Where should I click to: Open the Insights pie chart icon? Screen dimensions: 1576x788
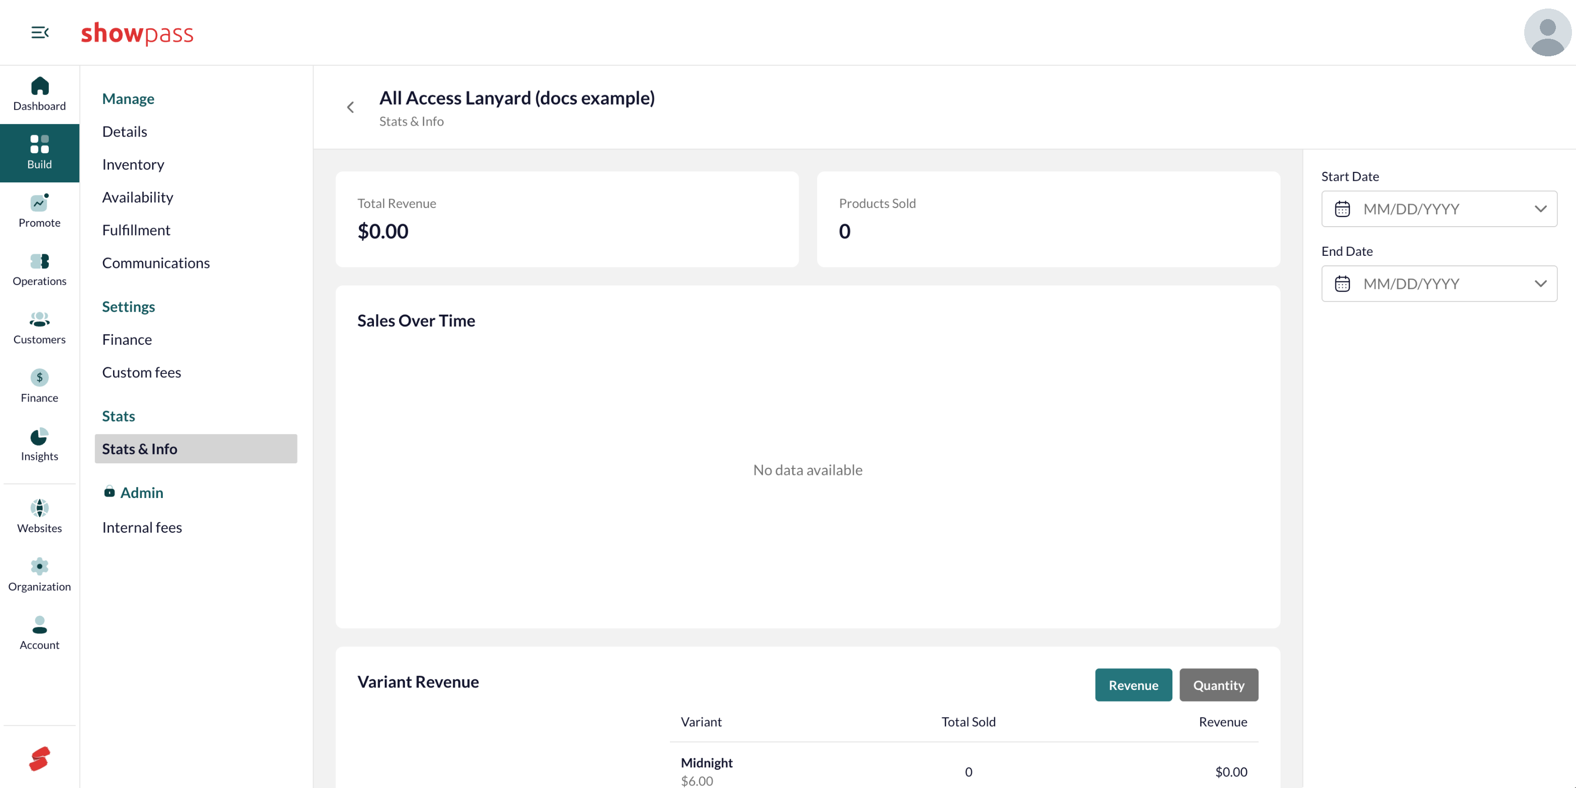point(40,436)
